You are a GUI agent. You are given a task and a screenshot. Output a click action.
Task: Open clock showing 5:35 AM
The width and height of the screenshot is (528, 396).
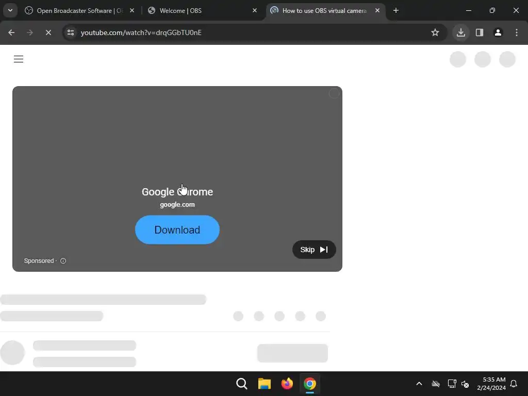491,384
